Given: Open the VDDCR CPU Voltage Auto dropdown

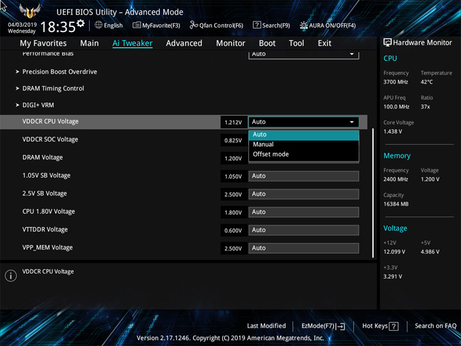Looking at the screenshot, I should click(303, 122).
